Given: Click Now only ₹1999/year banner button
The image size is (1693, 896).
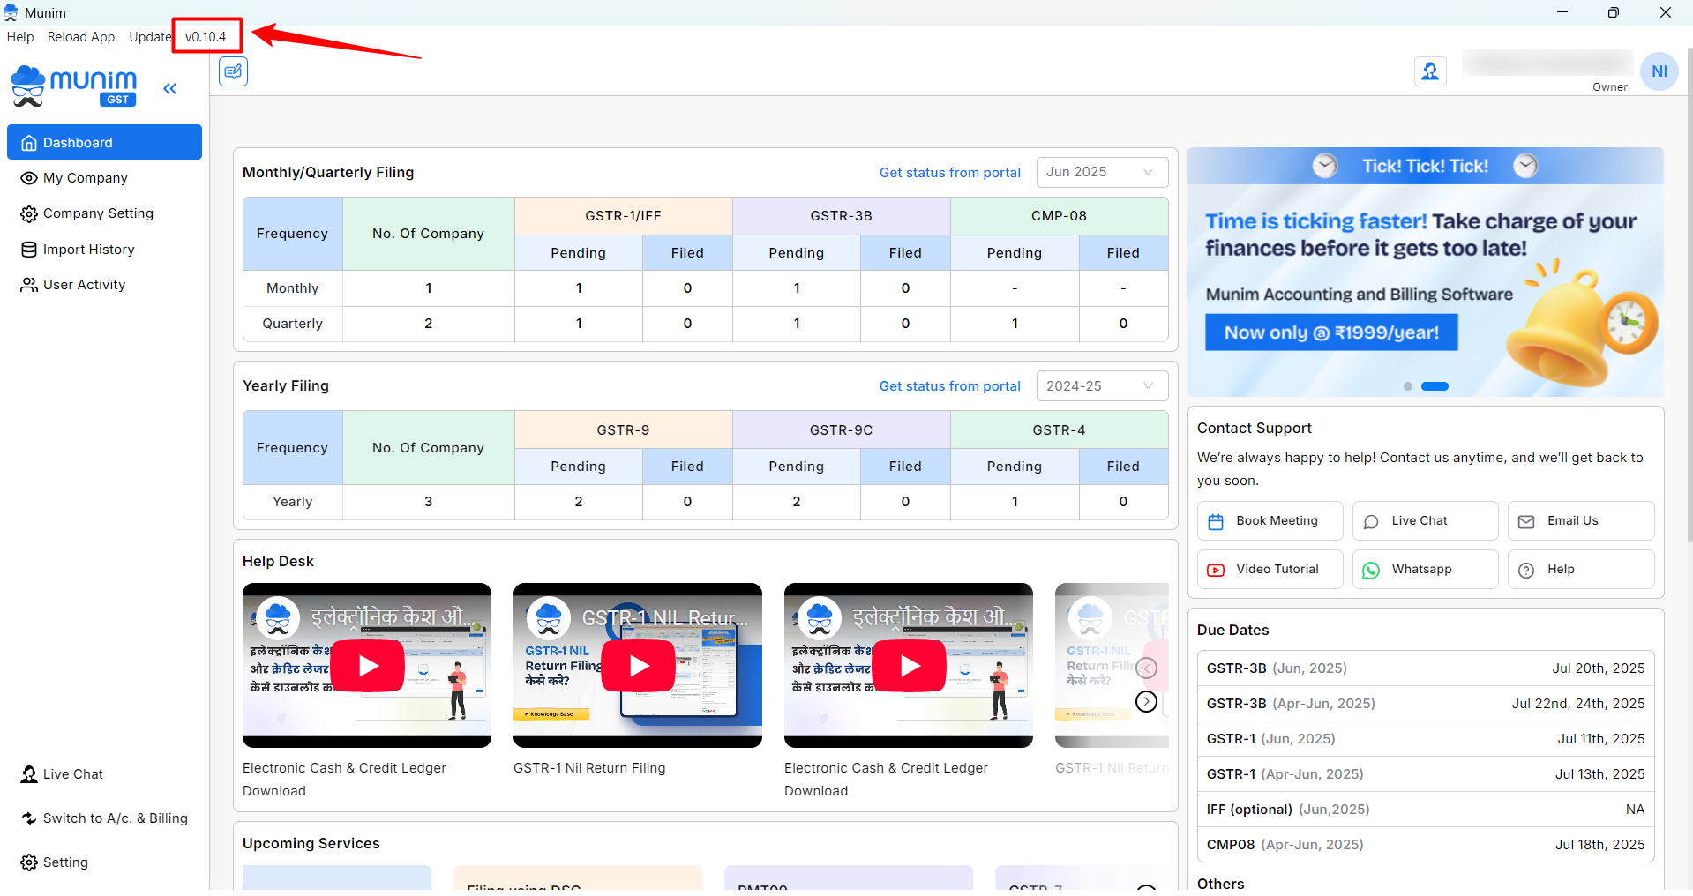Looking at the screenshot, I should (1331, 332).
